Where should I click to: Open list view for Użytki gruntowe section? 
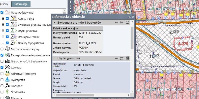[x=122, y=58]
